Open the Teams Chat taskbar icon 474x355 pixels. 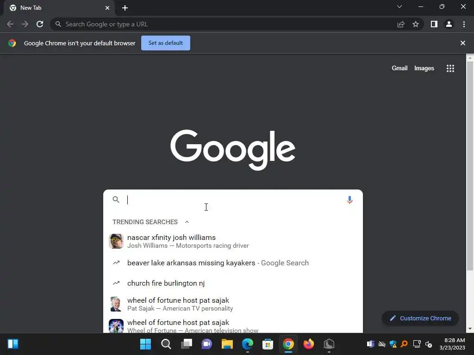pos(207,344)
